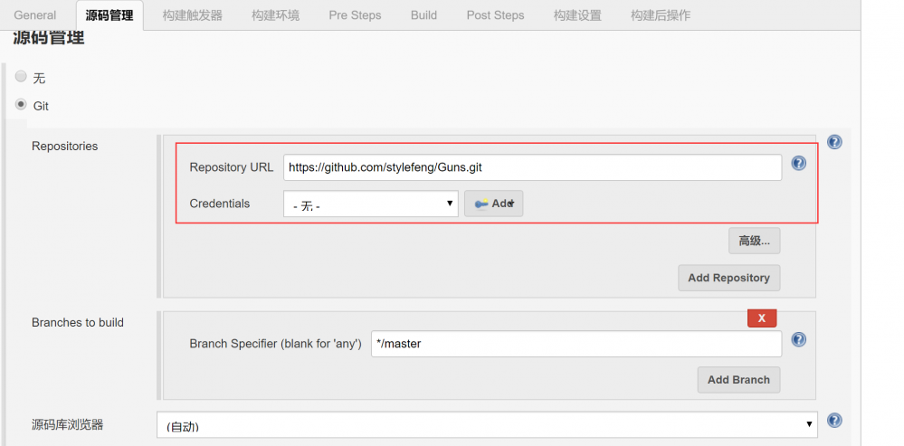
Task: Open the 源码库浏览器 dropdown
Action: pyautogui.click(x=487, y=425)
